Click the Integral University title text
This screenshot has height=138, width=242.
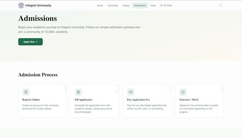tap(38, 5)
